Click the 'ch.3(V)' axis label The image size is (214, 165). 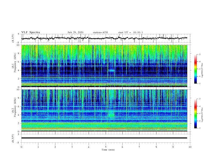coord(13,138)
